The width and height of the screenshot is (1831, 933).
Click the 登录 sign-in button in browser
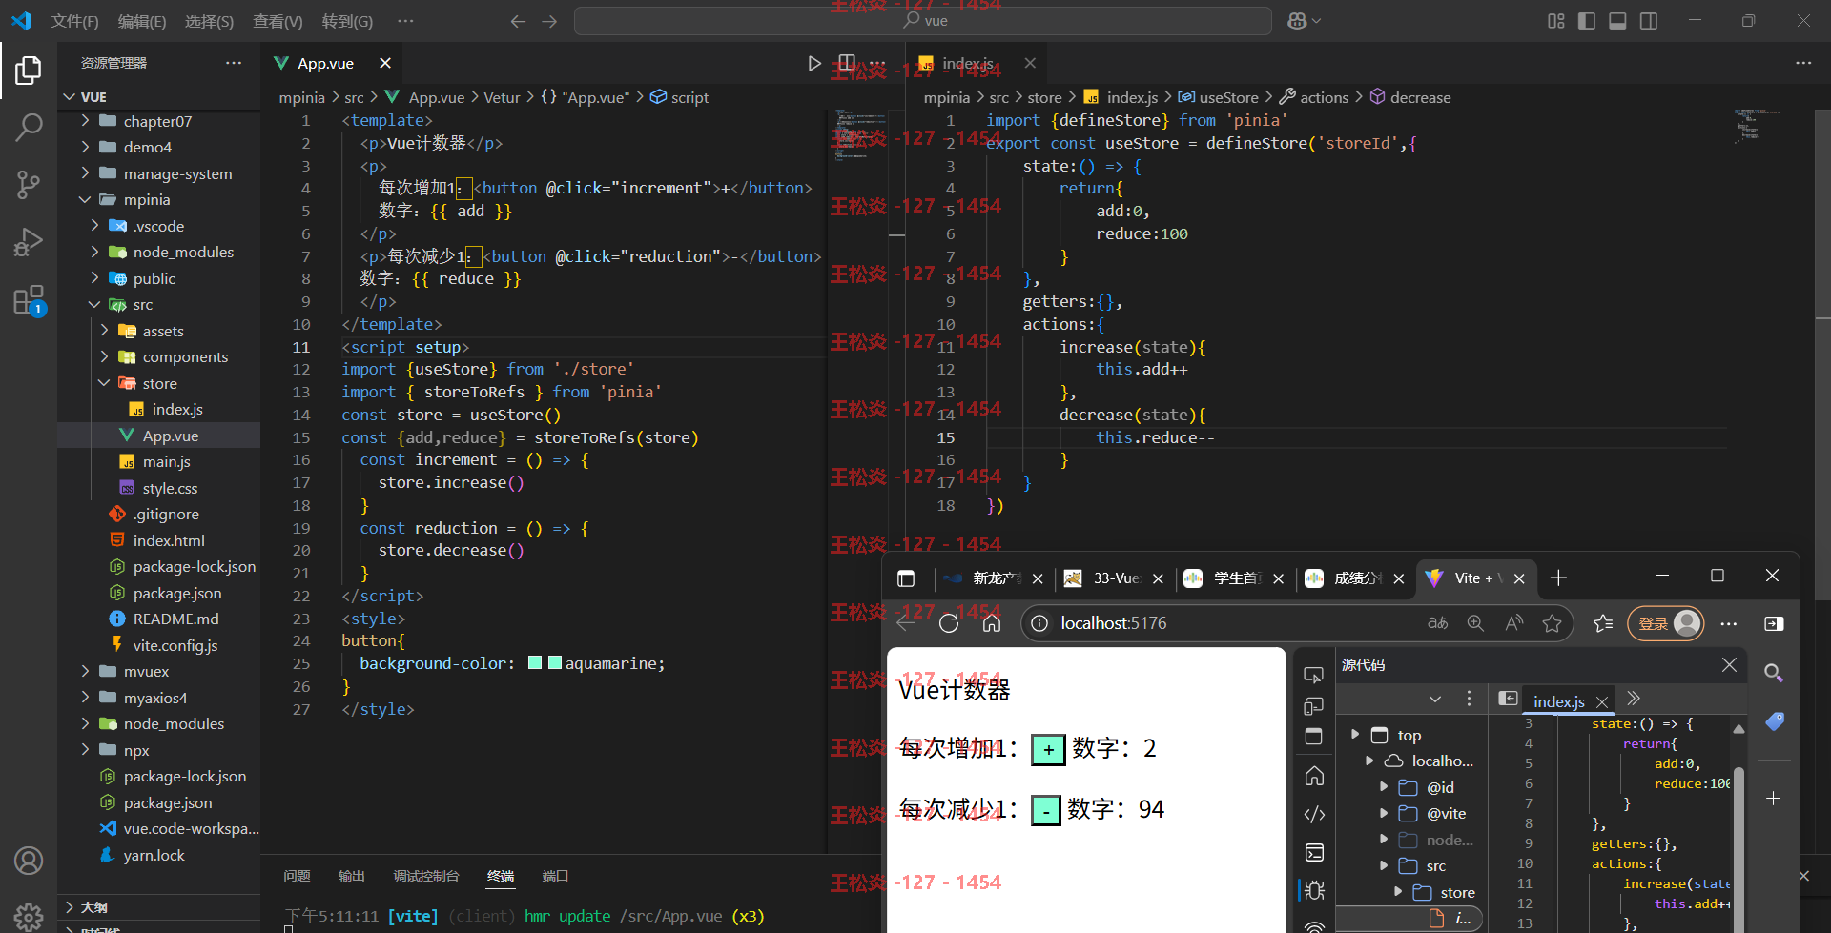click(x=1665, y=623)
